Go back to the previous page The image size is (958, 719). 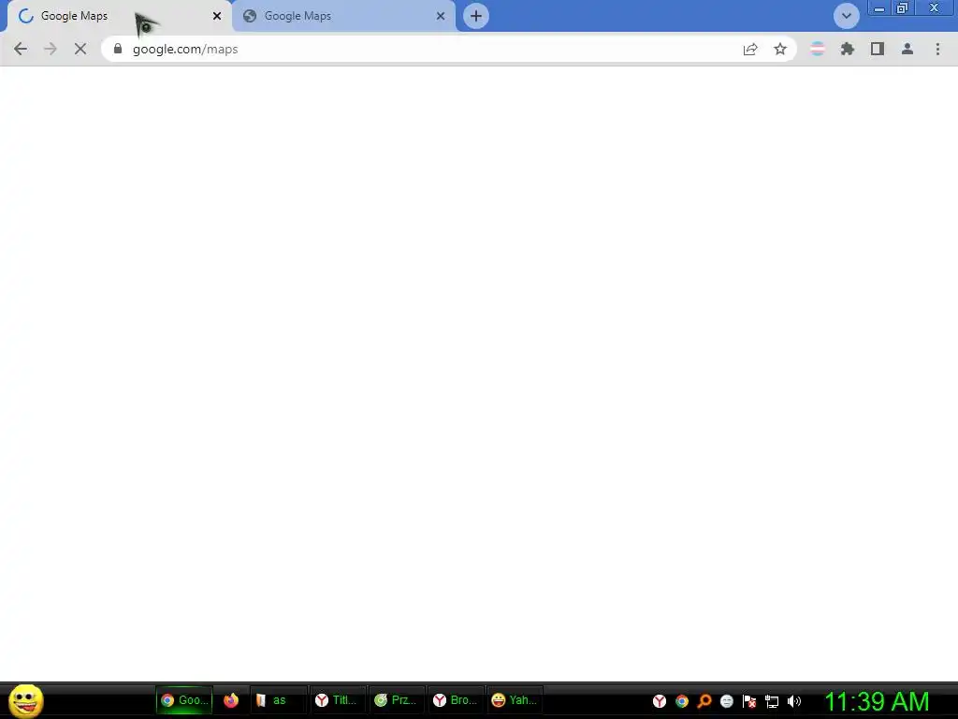[x=21, y=49]
